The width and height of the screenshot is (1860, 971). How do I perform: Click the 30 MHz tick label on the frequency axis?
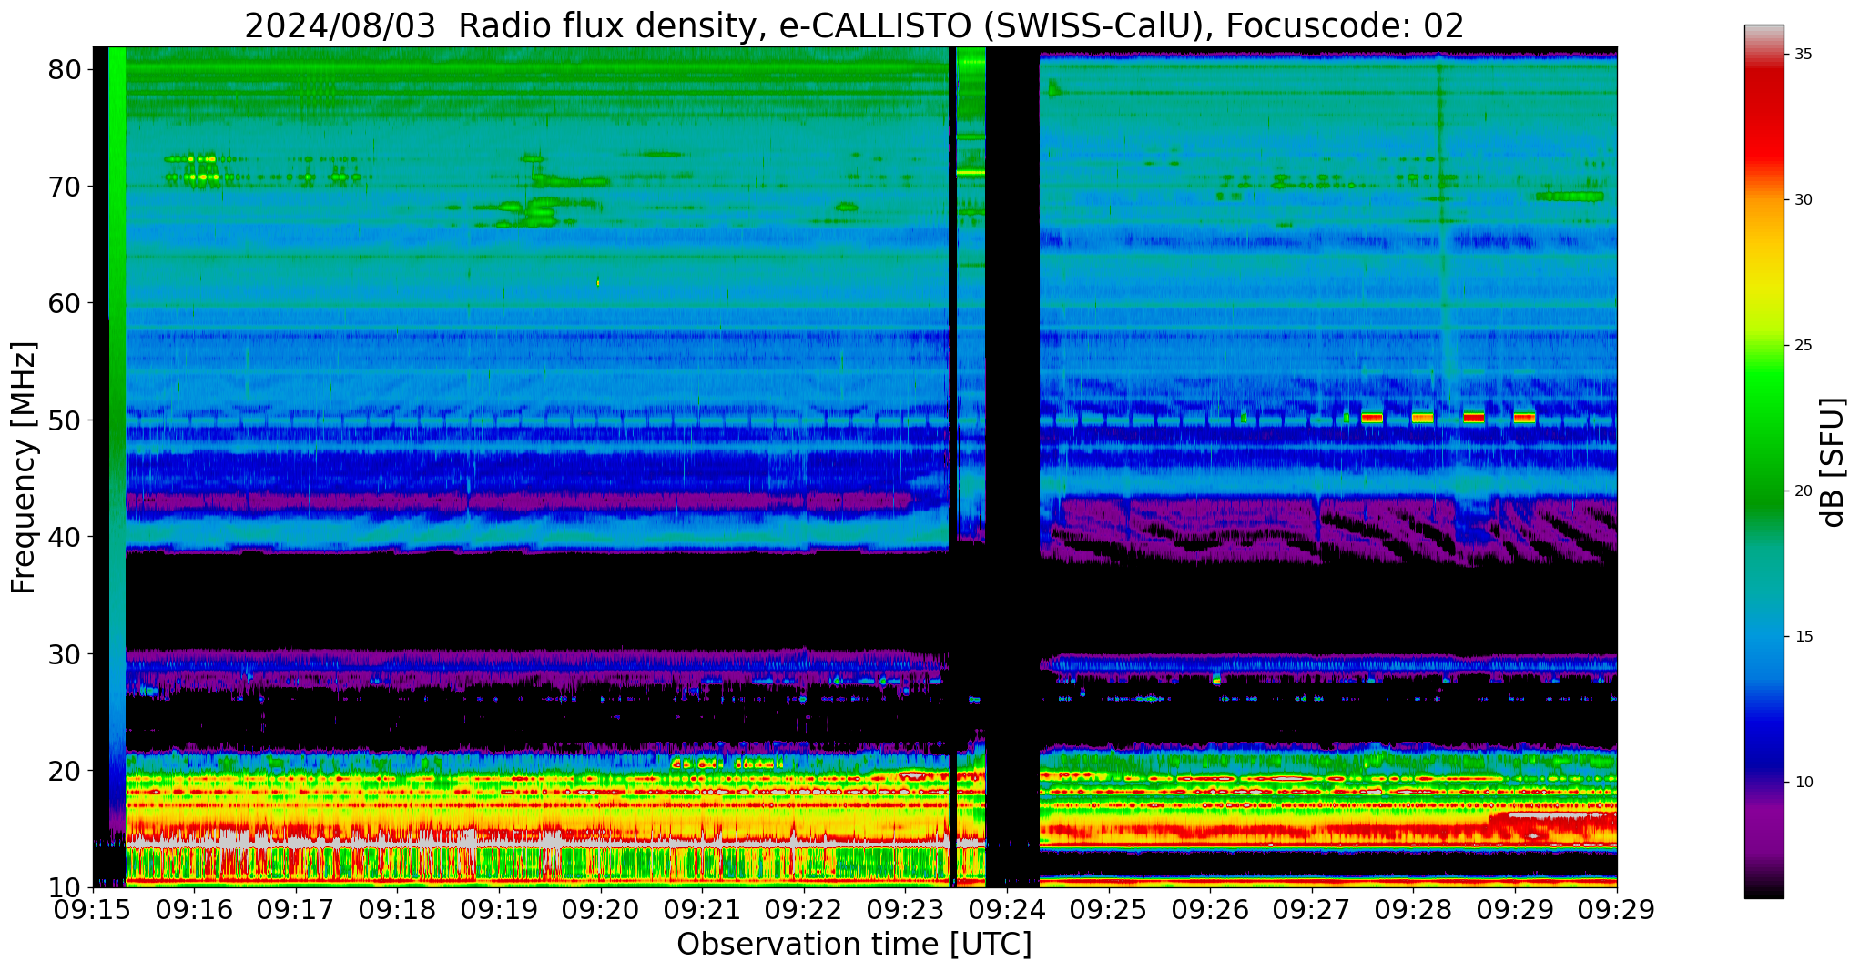65,654
